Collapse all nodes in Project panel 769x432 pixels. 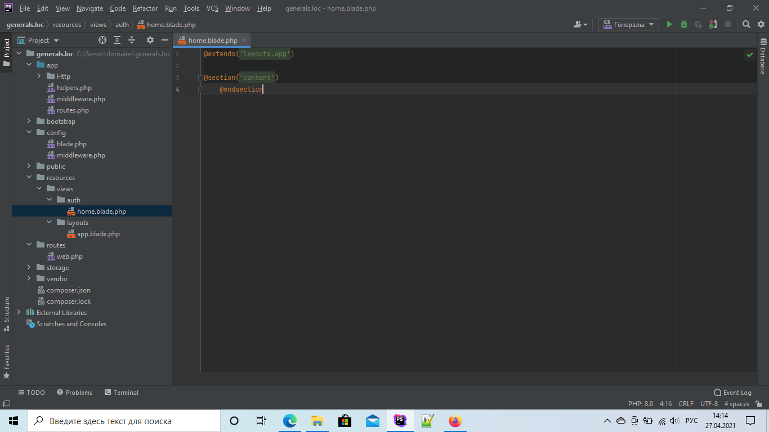pos(132,40)
